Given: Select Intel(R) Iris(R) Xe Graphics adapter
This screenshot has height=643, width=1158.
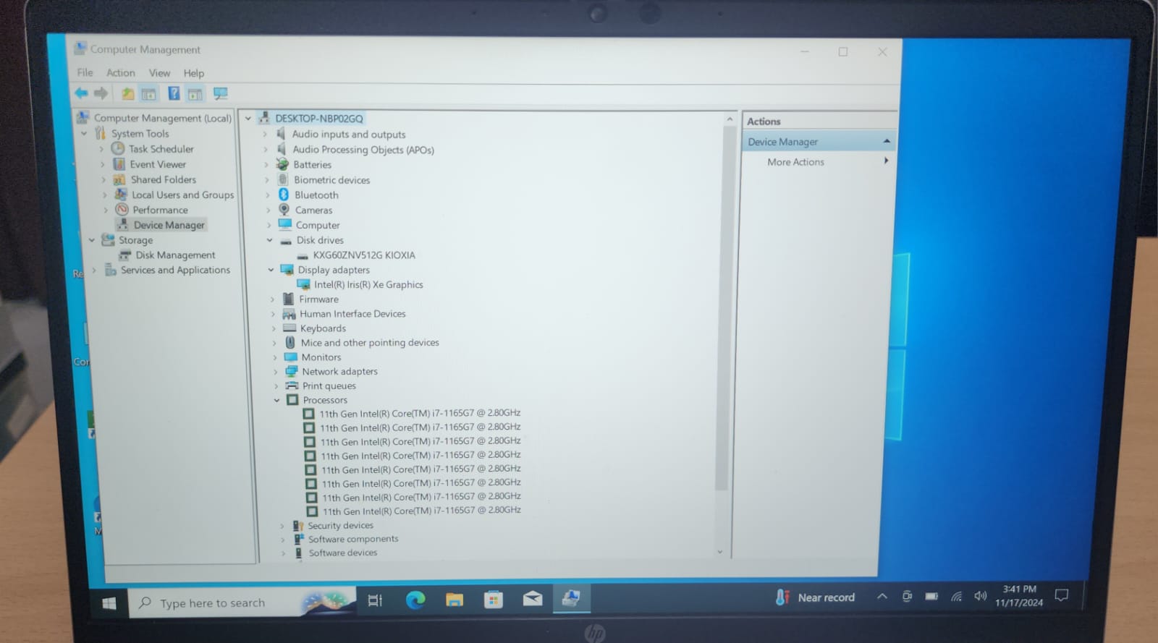Looking at the screenshot, I should [368, 284].
